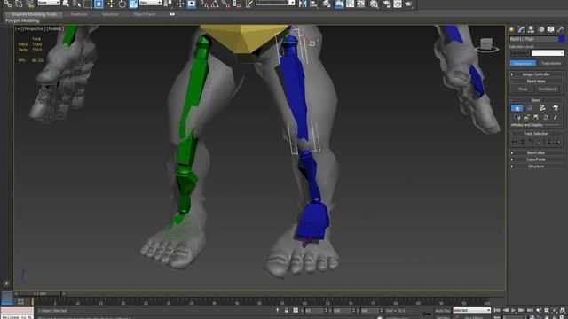Click the Mirror tool icon
Image resolution: width=568 pixels, height=319 pixels.
tap(303, 4)
